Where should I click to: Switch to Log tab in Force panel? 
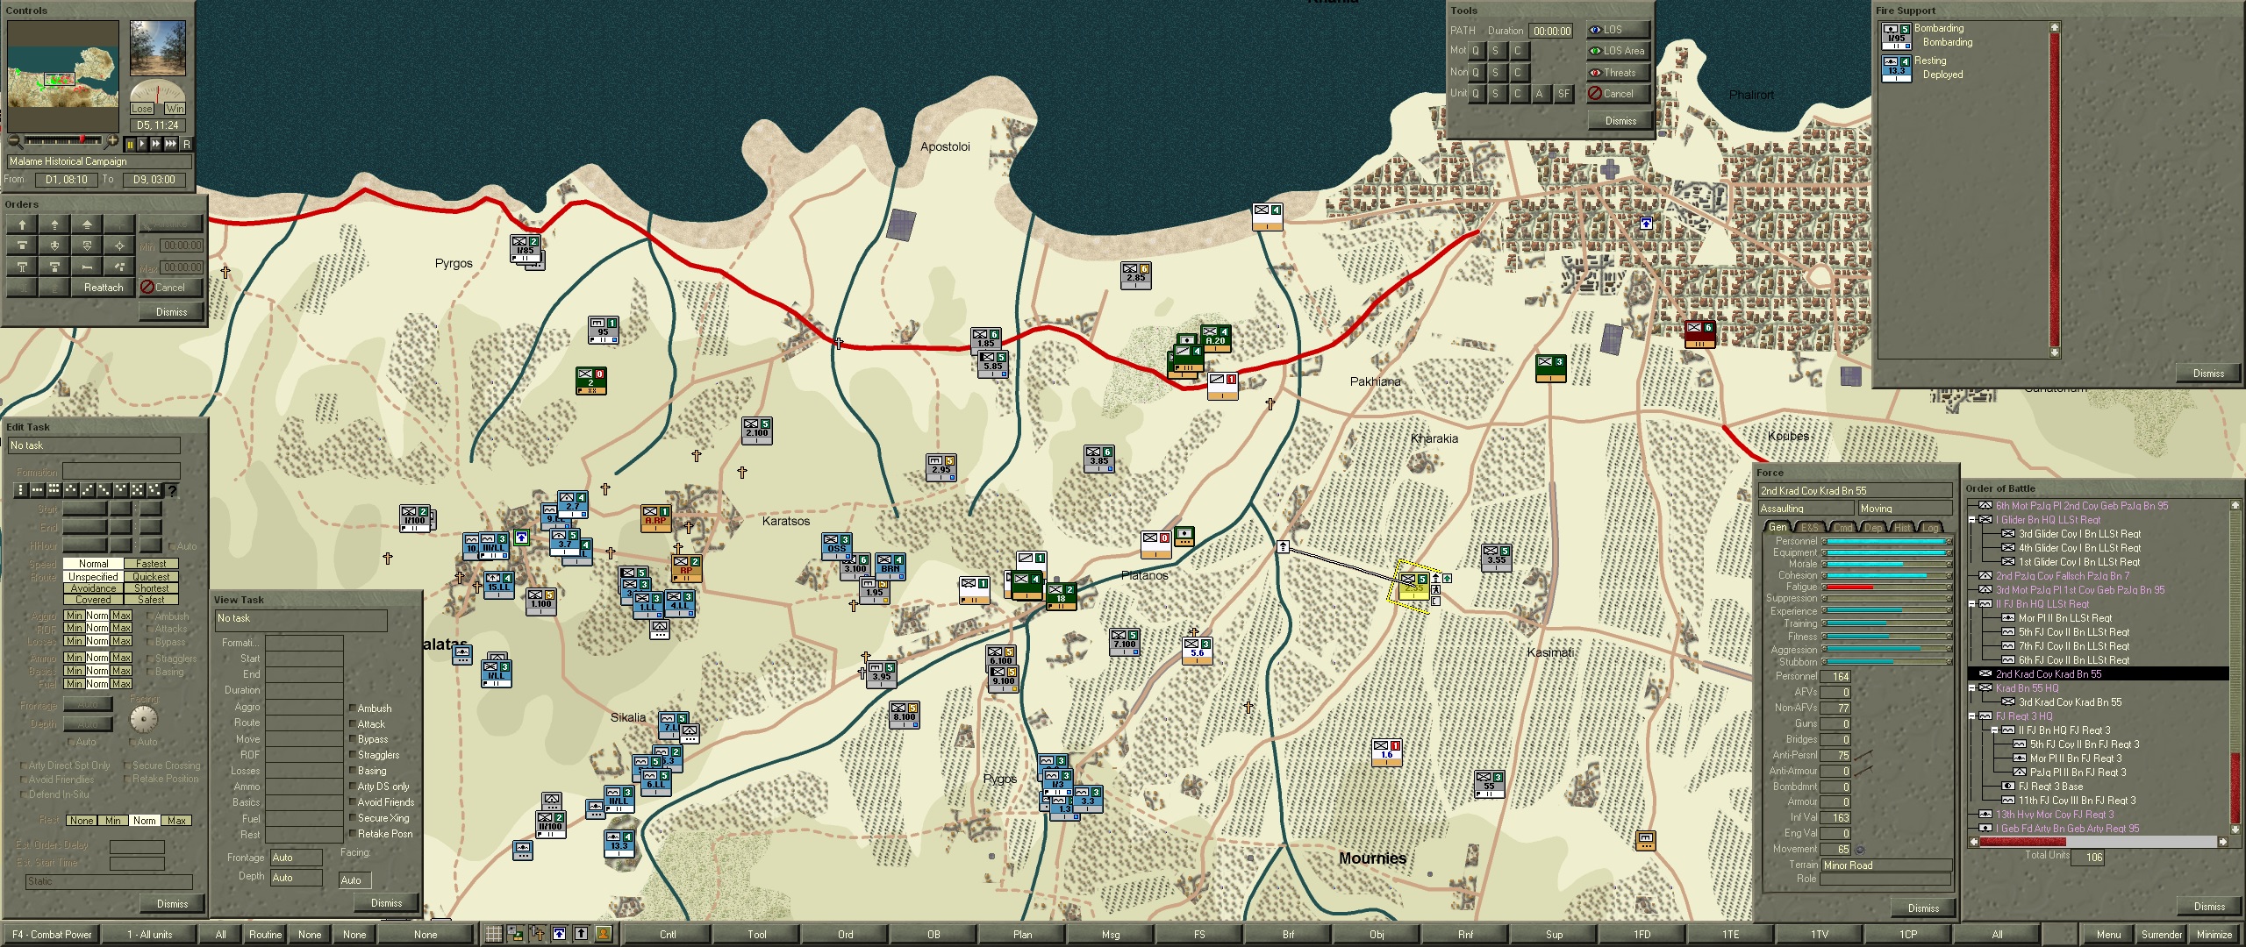[1931, 527]
